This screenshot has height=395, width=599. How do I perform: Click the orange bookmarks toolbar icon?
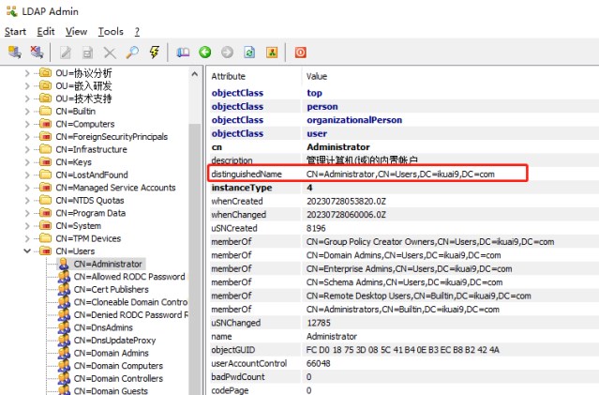point(272,53)
